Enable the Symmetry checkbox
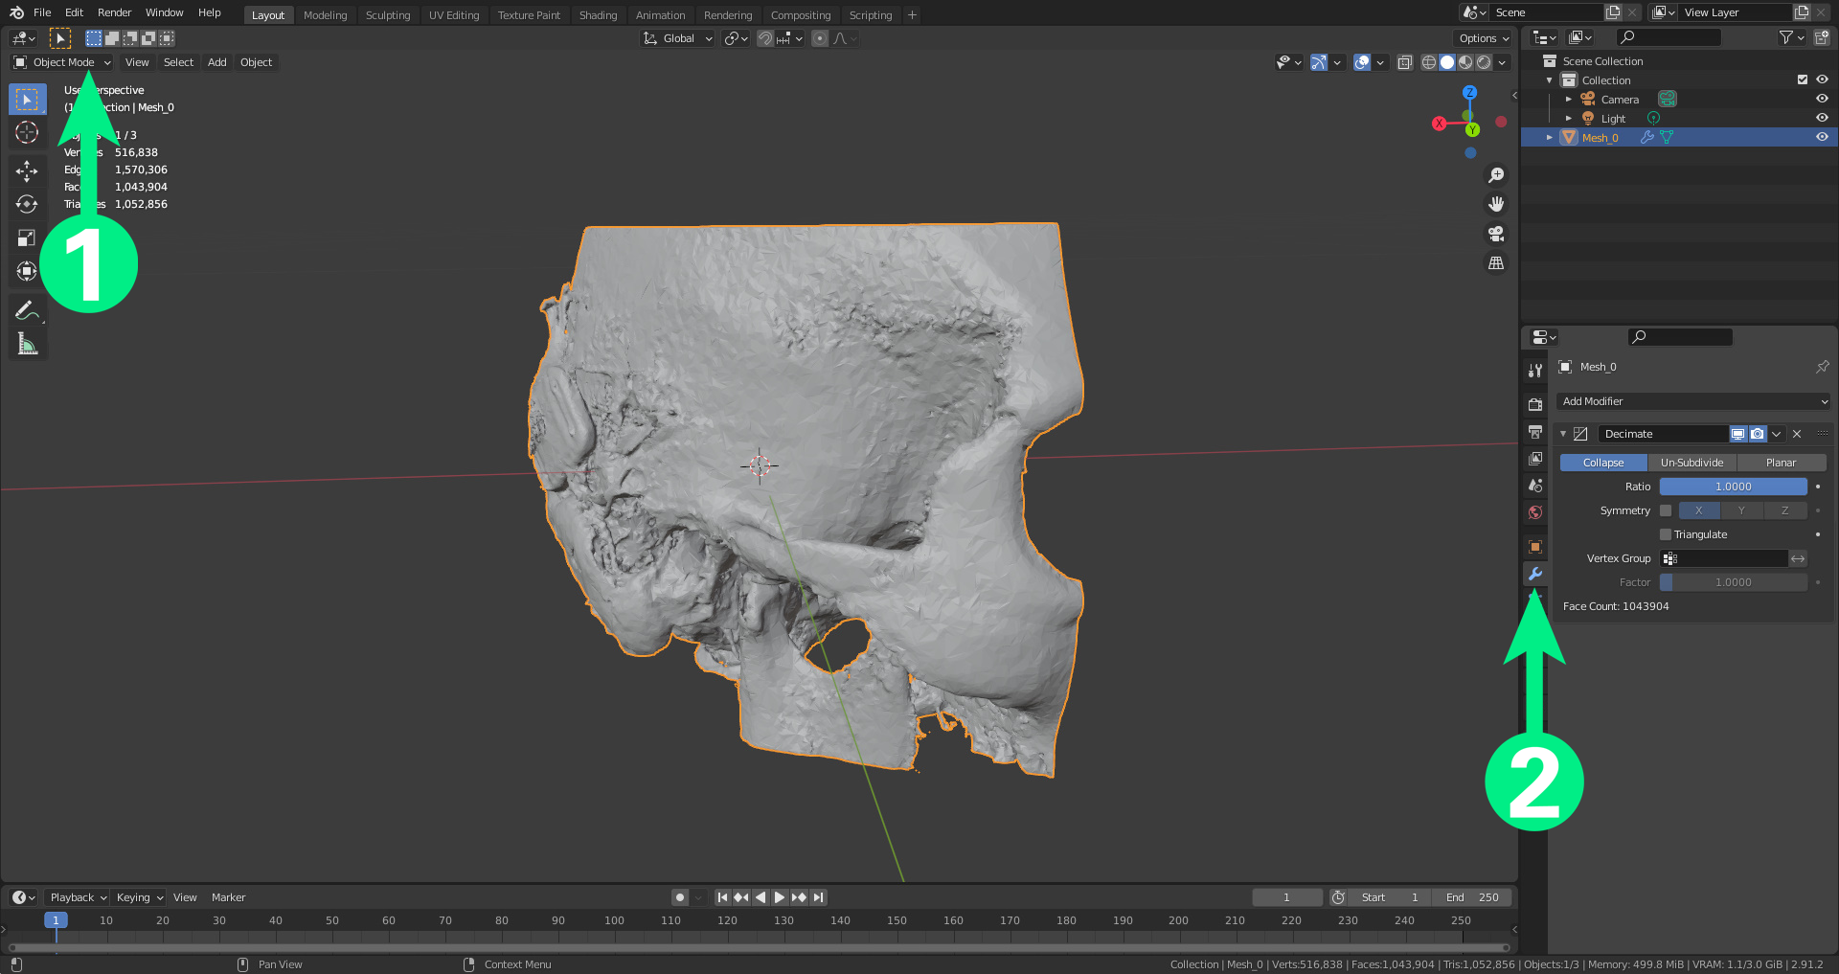Image resolution: width=1839 pixels, height=974 pixels. [1666, 510]
